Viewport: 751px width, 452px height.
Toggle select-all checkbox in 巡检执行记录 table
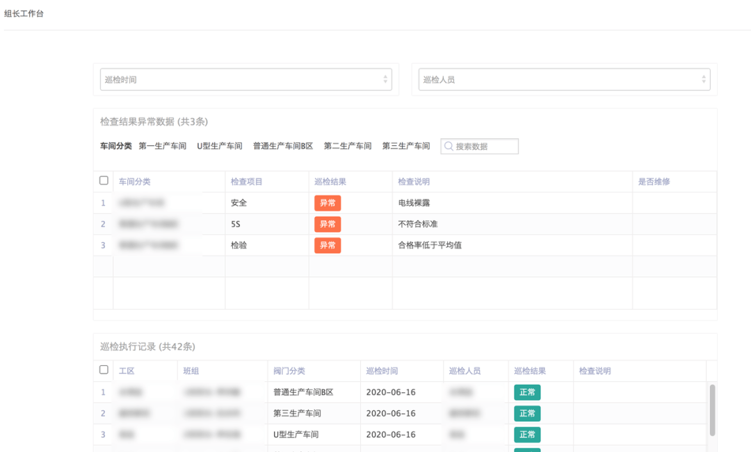pyautogui.click(x=104, y=370)
